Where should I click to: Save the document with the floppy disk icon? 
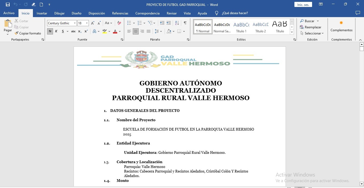point(8,5)
